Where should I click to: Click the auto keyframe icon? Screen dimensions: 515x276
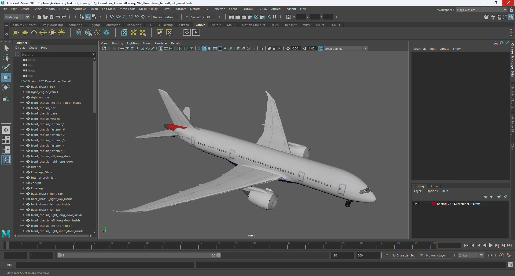(x=501, y=255)
